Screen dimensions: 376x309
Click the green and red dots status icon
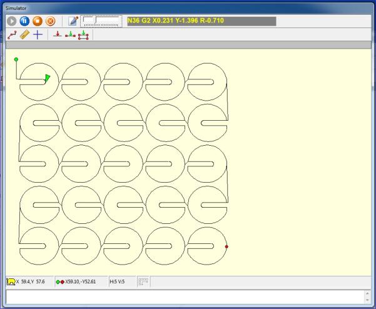60,282
